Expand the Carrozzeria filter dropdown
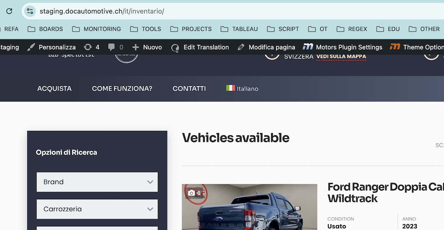This screenshot has width=444, height=230. tap(97, 209)
